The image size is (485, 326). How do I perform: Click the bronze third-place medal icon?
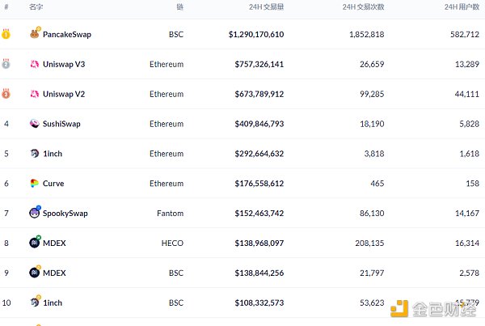[x=6, y=94]
